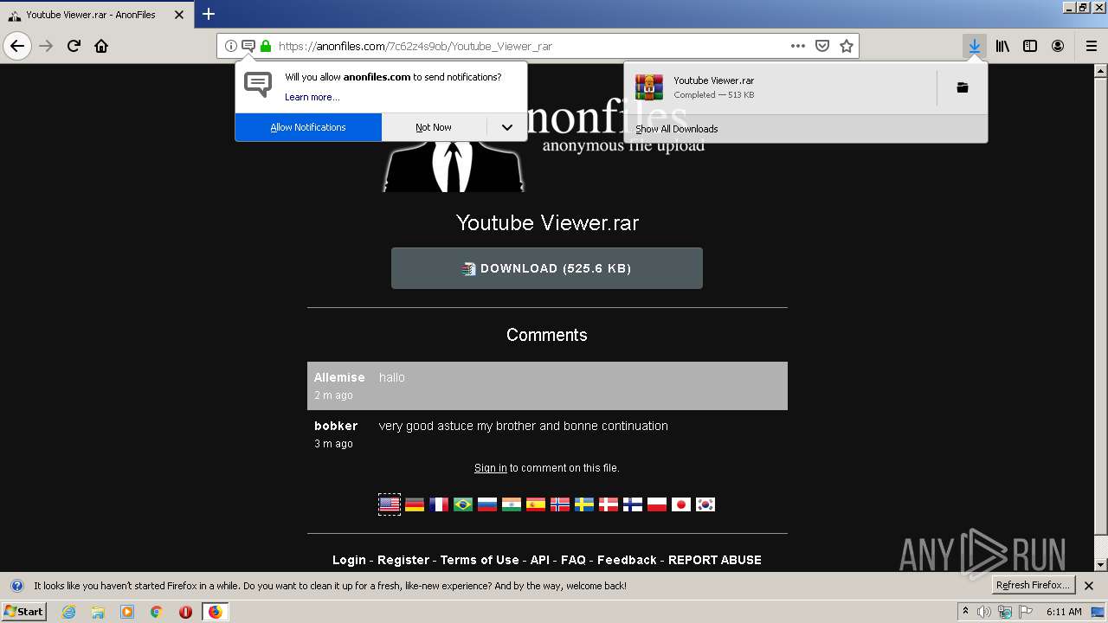
Task: Expand notification options dropdown arrow
Action: point(507,127)
